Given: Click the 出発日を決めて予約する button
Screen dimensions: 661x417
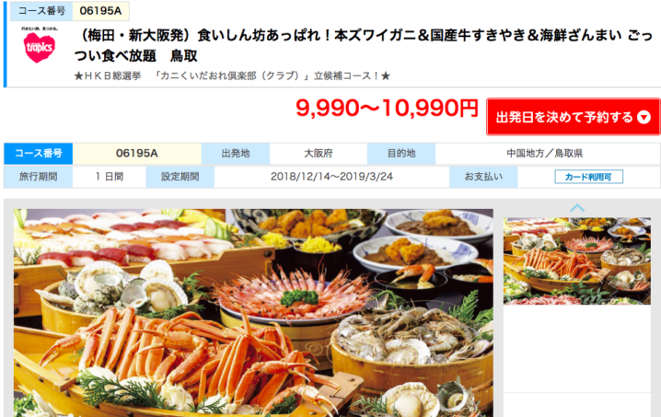Looking at the screenshot, I should (573, 117).
